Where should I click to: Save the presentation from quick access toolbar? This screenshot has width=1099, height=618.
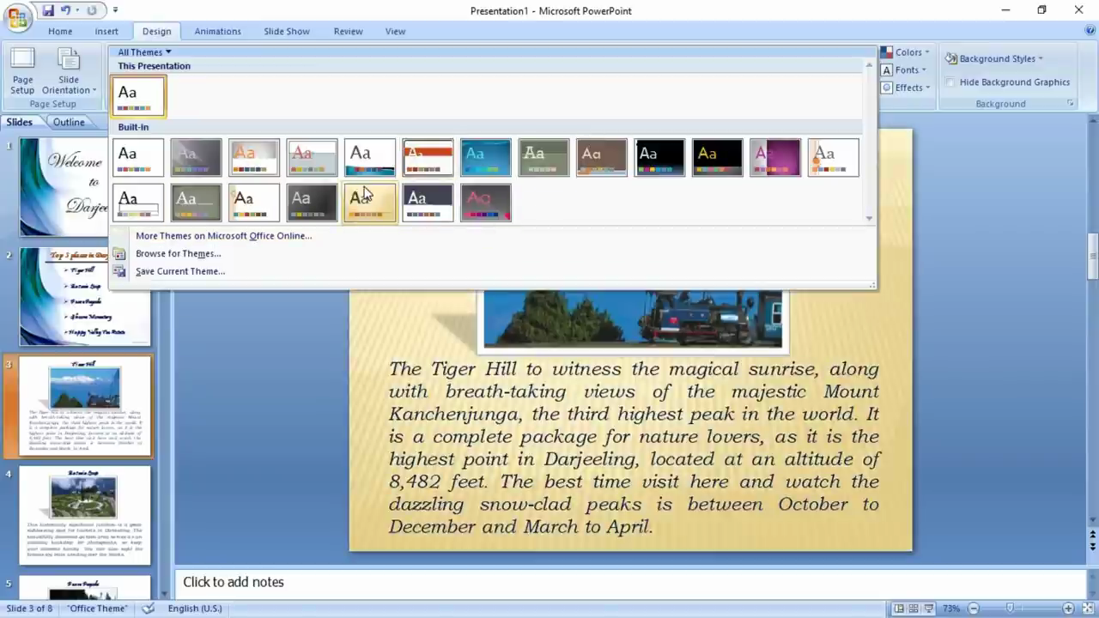pos(48,10)
